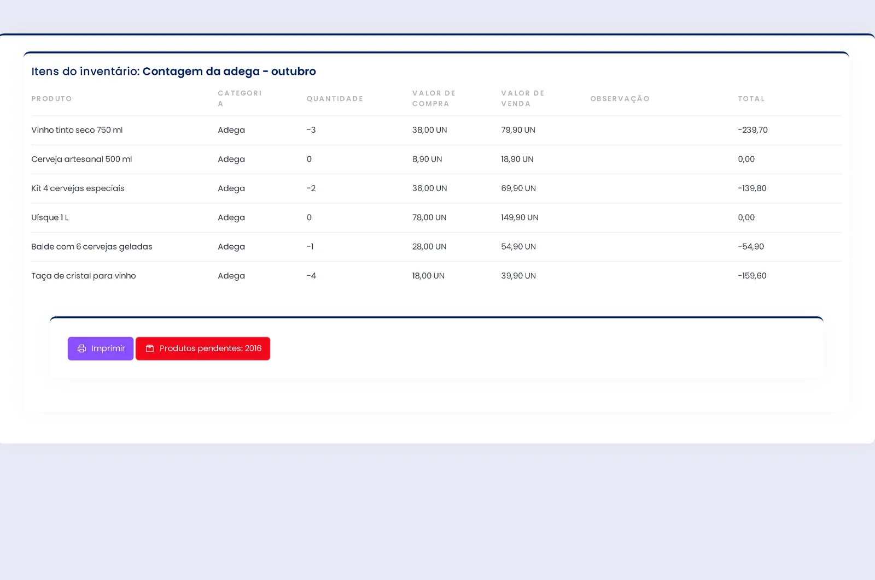Click the TOTAL column header

point(751,99)
